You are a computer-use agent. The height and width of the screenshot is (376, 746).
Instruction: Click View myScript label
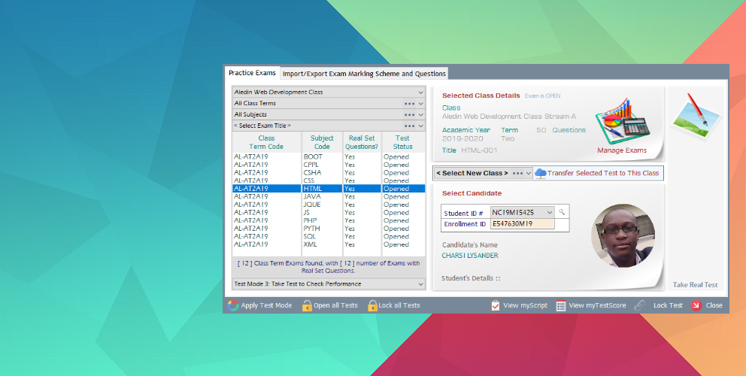[525, 305]
